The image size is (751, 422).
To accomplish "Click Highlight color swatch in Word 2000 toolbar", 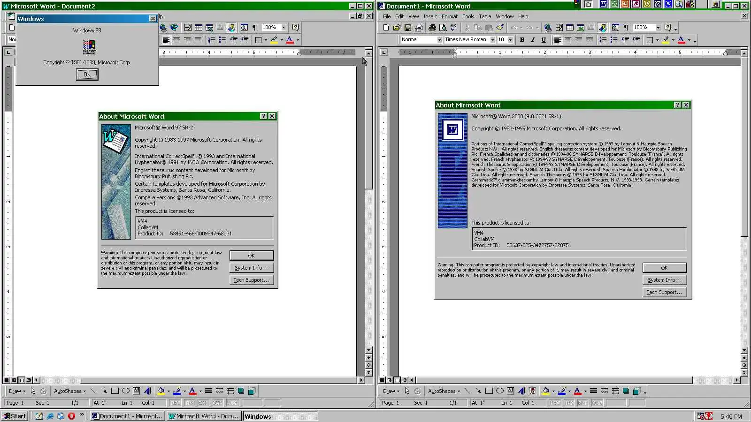I will click(x=665, y=40).
